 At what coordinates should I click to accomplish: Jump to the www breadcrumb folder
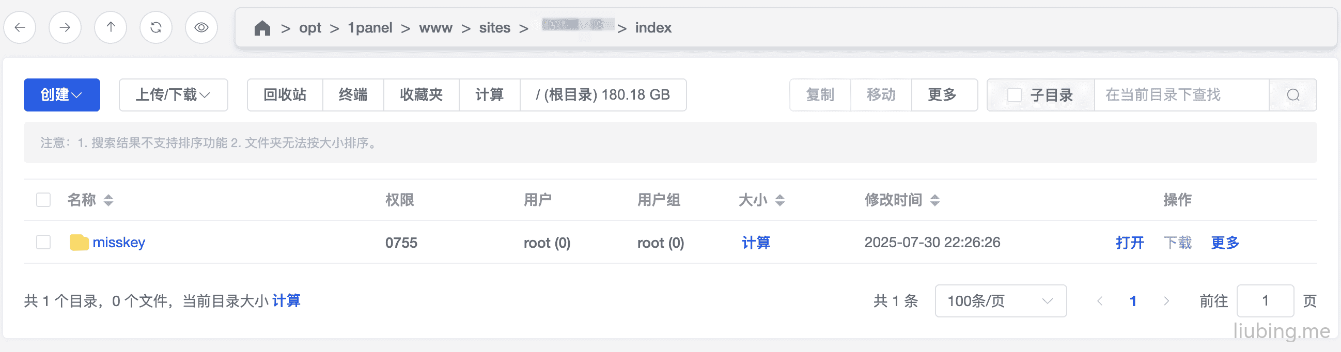coord(435,28)
